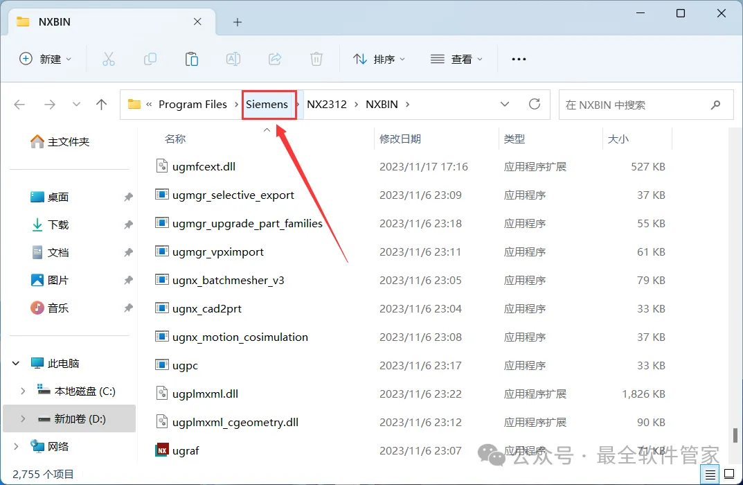The image size is (743, 485).
Task: Select the 本地磁盘 (C:) drive
Action: tap(84, 391)
